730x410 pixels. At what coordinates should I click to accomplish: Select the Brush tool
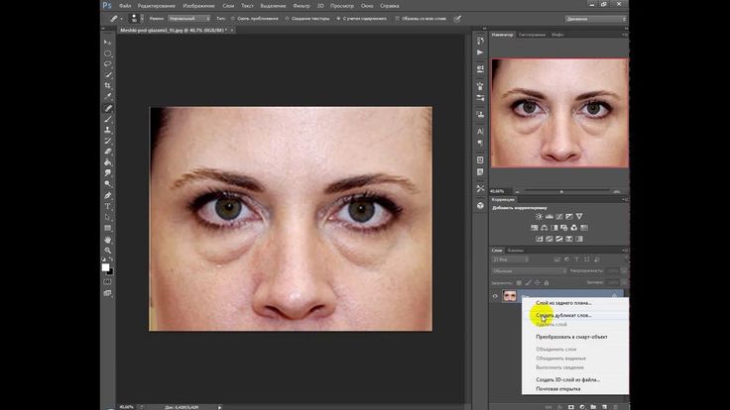click(107, 119)
